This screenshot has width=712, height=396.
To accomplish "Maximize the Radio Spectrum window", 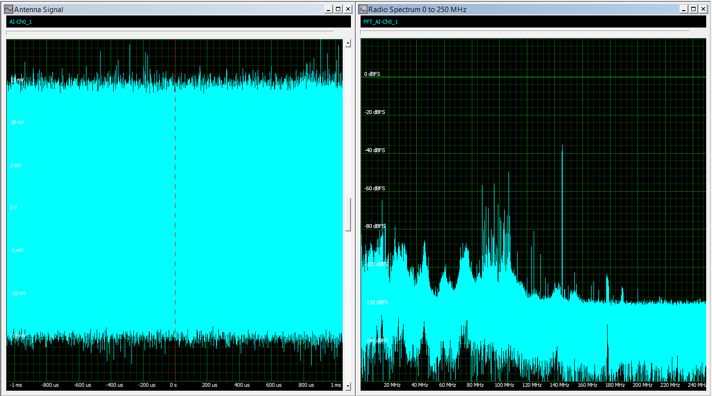I will point(693,9).
